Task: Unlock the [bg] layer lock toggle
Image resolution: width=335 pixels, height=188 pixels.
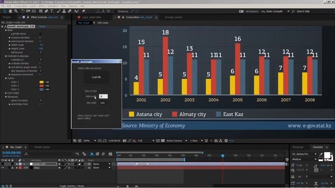Action: [x=13, y=168]
